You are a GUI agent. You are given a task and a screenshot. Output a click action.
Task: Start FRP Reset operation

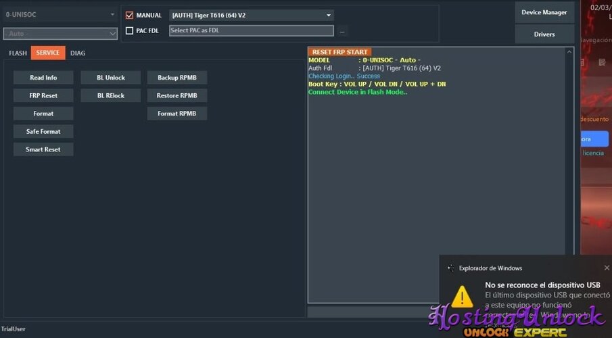pyautogui.click(x=43, y=95)
